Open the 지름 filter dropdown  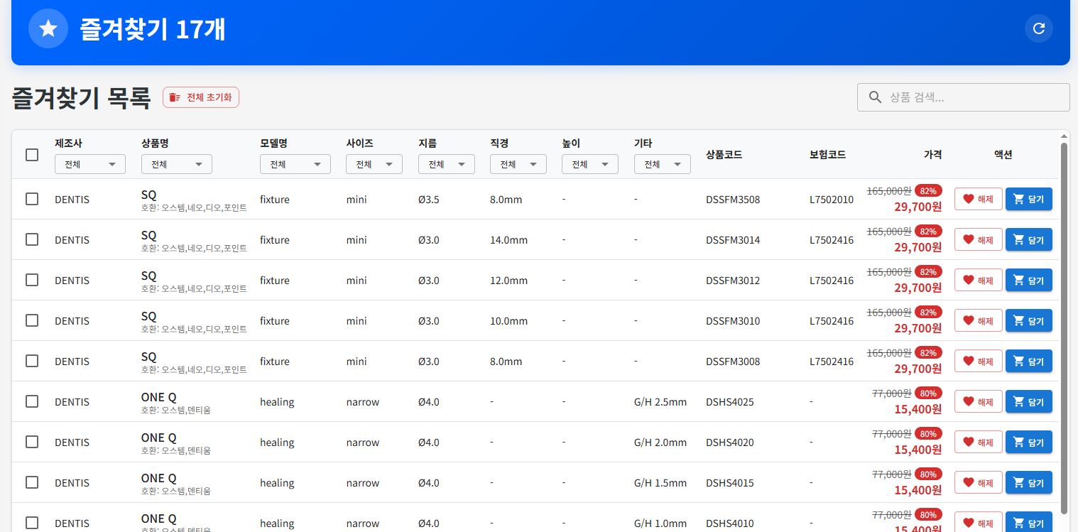pos(446,164)
